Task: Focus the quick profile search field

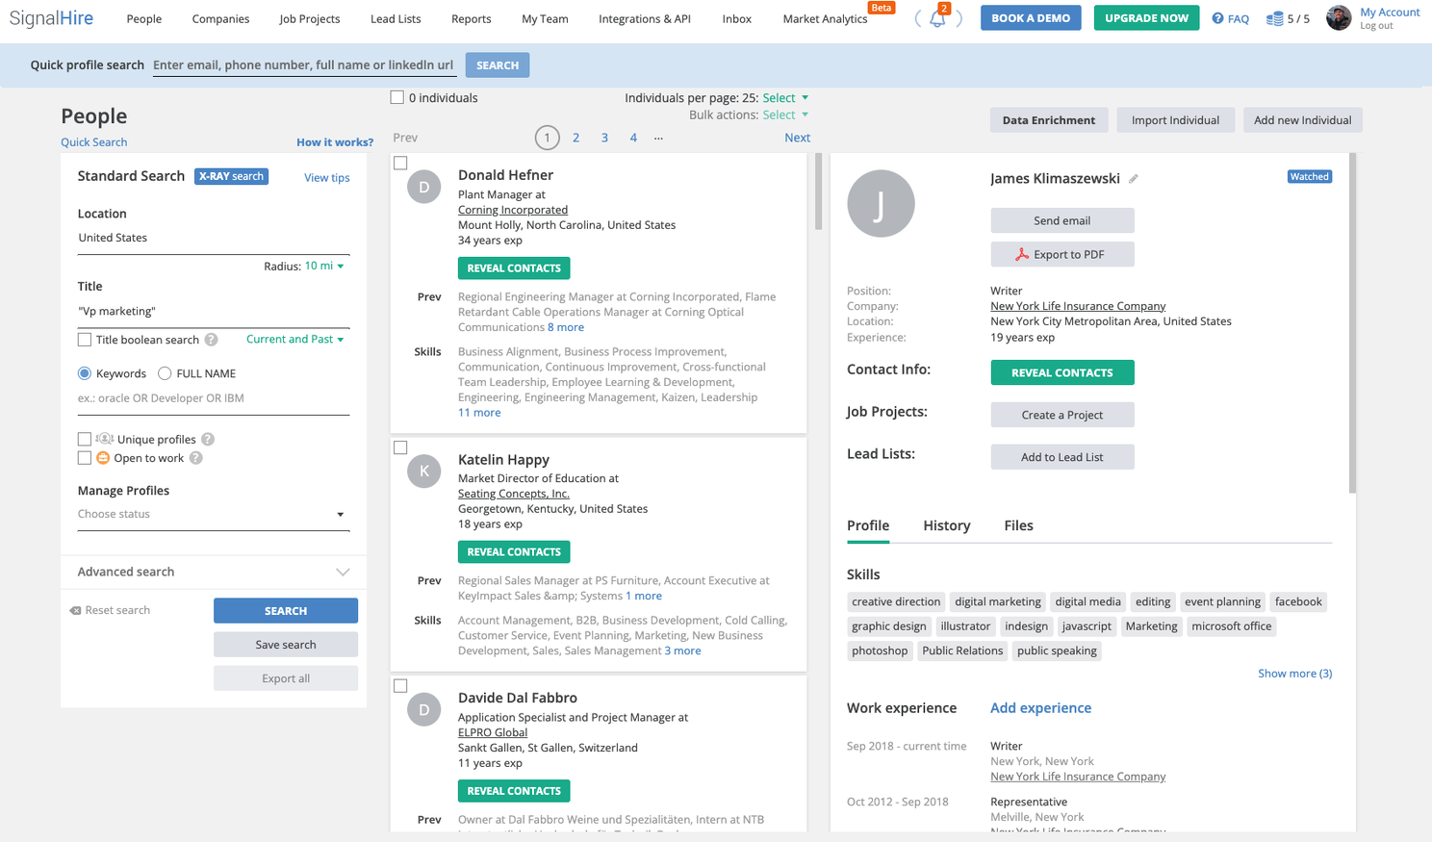Action: coord(304,65)
